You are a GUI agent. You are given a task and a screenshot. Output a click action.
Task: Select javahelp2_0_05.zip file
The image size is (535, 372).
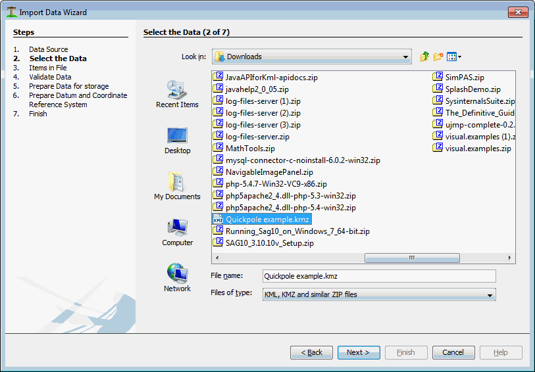[251, 89]
